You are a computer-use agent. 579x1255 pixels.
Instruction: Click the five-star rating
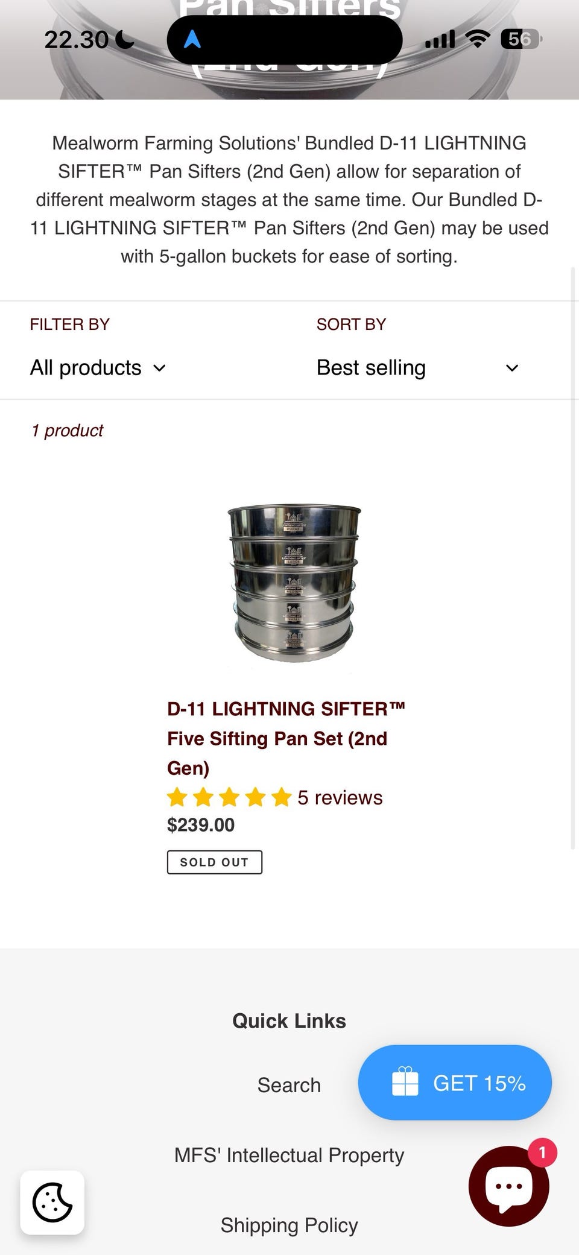[229, 798]
